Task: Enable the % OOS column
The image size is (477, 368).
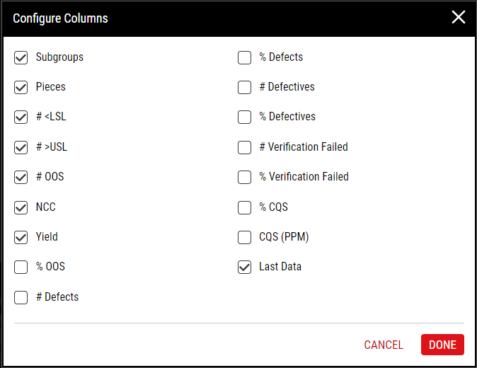Action: point(21,267)
